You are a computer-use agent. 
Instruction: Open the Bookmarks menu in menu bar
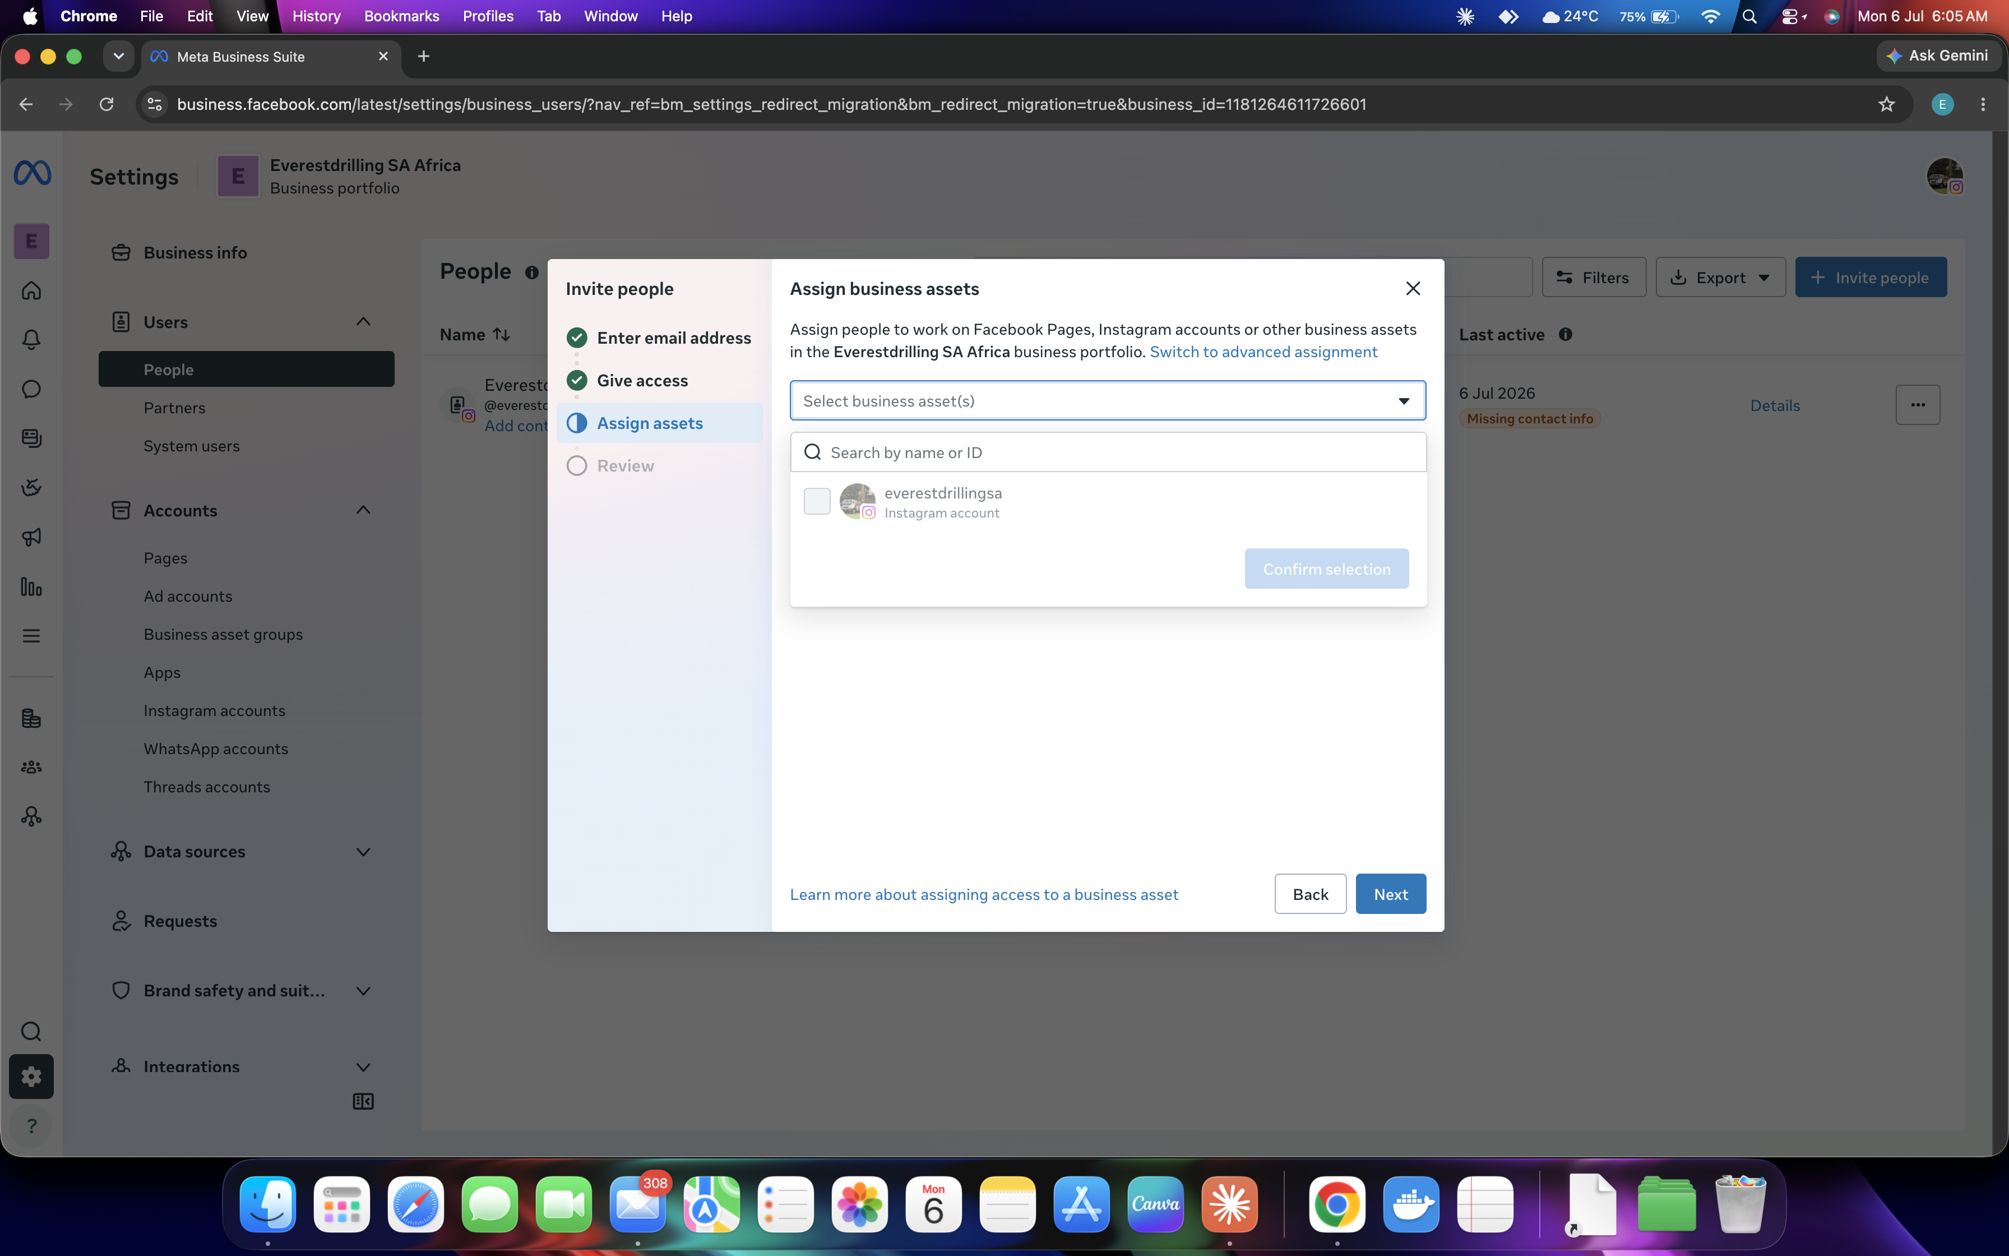(x=402, y=16)
